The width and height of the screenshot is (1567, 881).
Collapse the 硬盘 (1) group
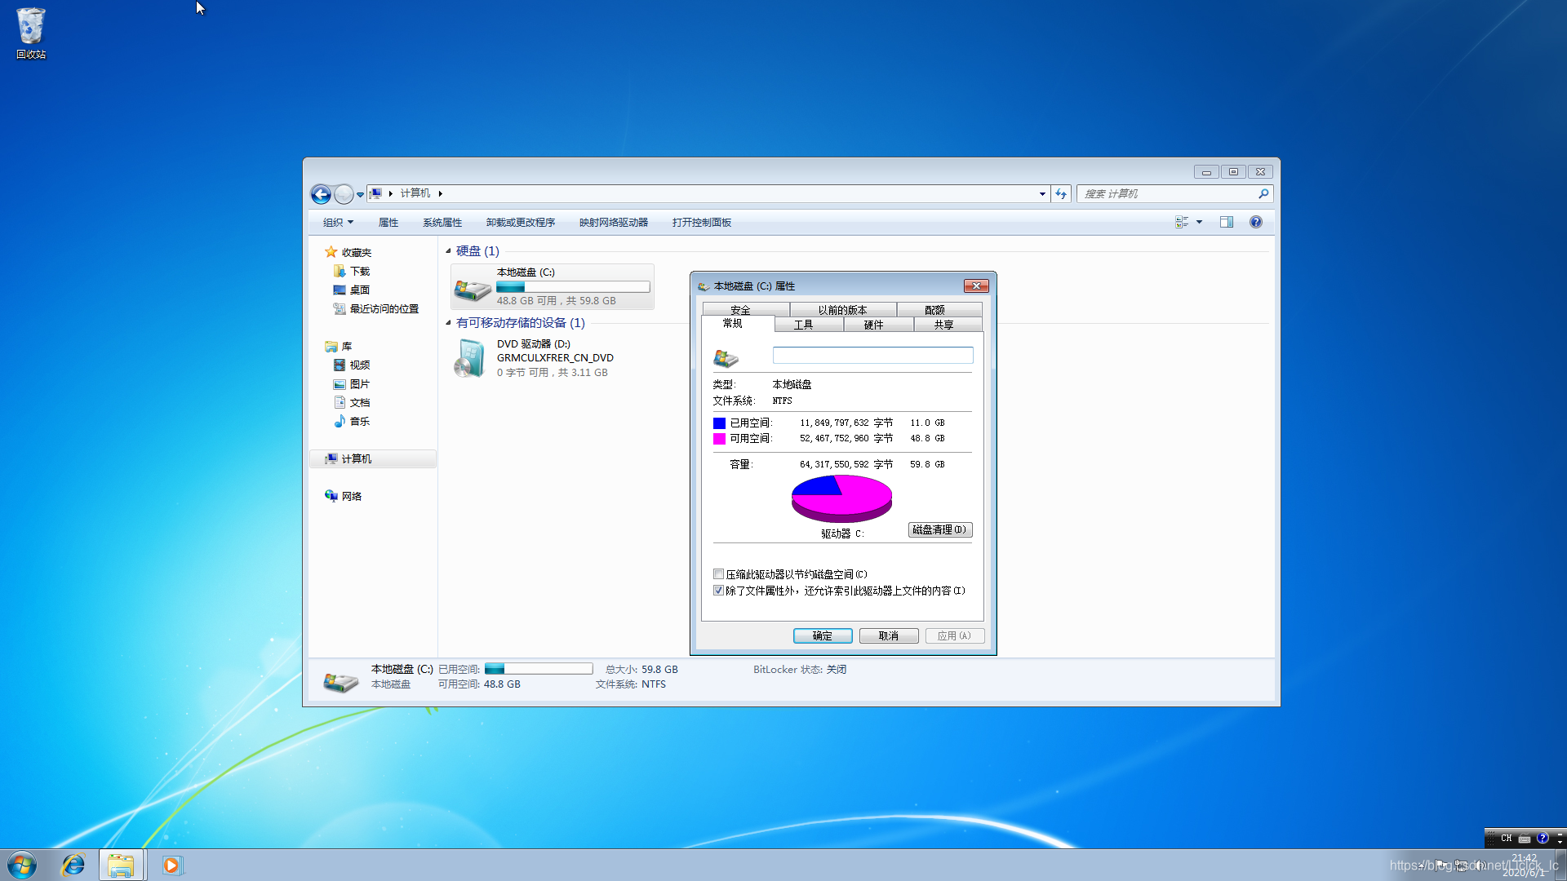pyautogui.click(x=448, y=251)
